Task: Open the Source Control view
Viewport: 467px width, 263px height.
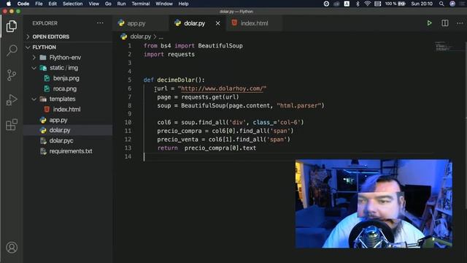Action: click(12, 75)
